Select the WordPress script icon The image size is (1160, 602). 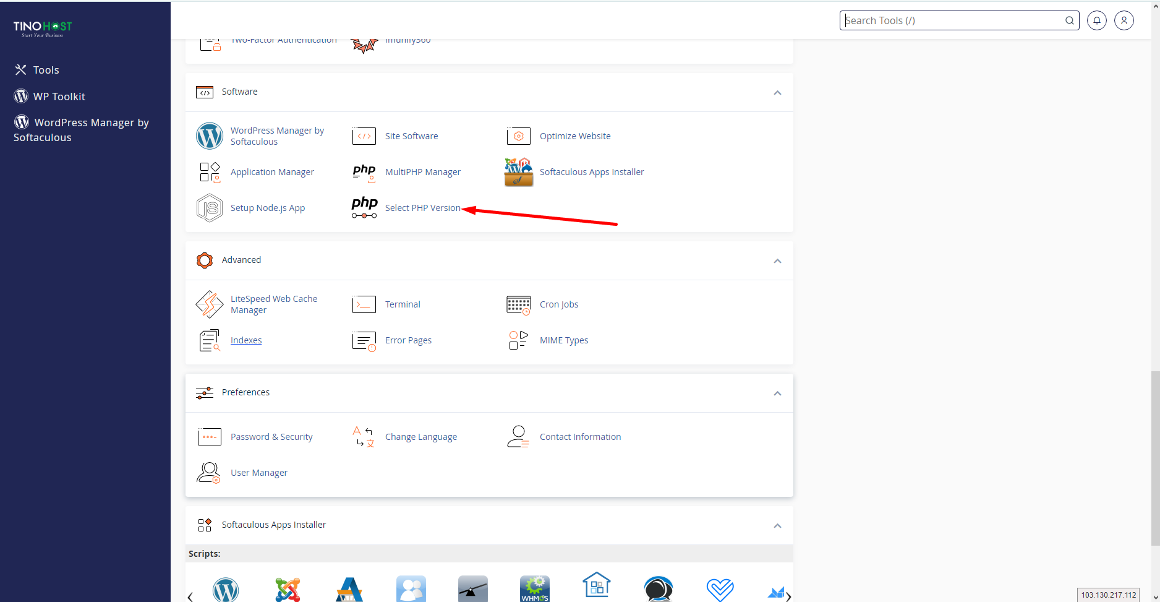[x=226, y=590]
